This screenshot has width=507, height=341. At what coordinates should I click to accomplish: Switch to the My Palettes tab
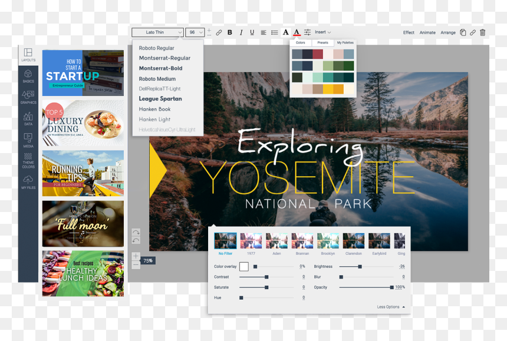345,42
